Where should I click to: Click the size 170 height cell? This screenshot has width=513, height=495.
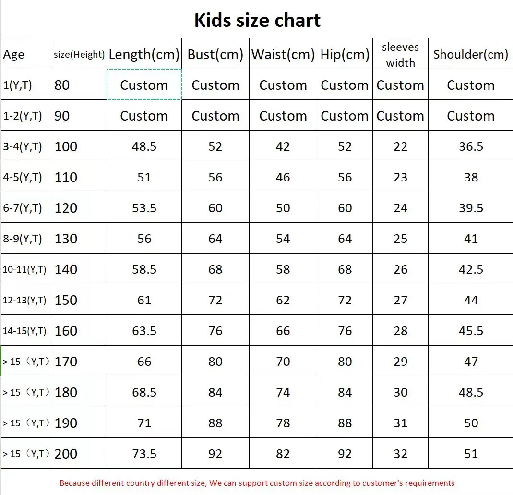click(79, 362)
